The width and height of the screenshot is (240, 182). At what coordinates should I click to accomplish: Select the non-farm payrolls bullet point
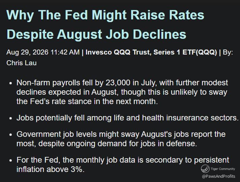tap(122, 92)
